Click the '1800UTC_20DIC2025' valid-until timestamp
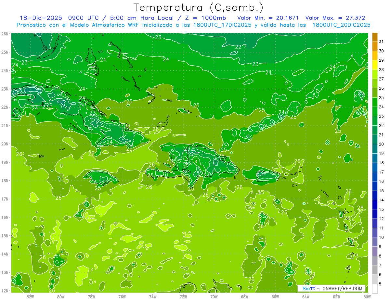 (341, 25)
